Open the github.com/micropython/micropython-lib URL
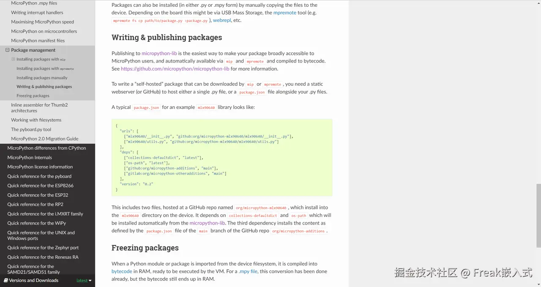Image resolution: width=541 pixels, height=287 pixels. pyautogui.click(x=175, y=69)
